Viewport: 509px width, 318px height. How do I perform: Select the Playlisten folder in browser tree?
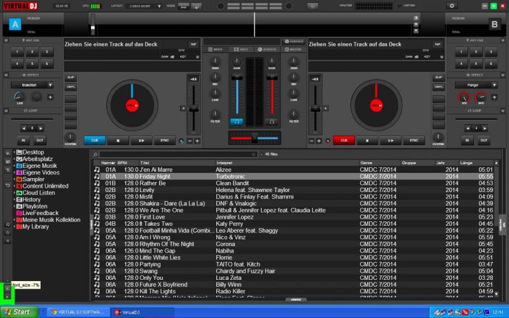pos(35,206)
